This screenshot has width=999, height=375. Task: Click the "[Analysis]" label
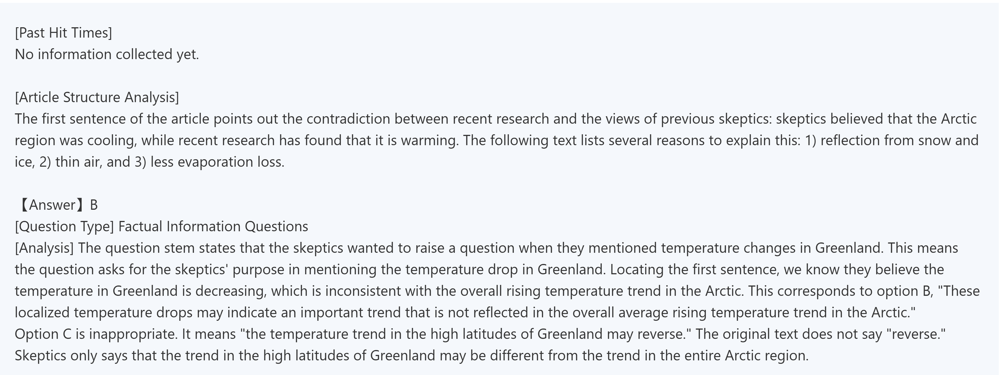pyautogui.click(x=44, y=248)
